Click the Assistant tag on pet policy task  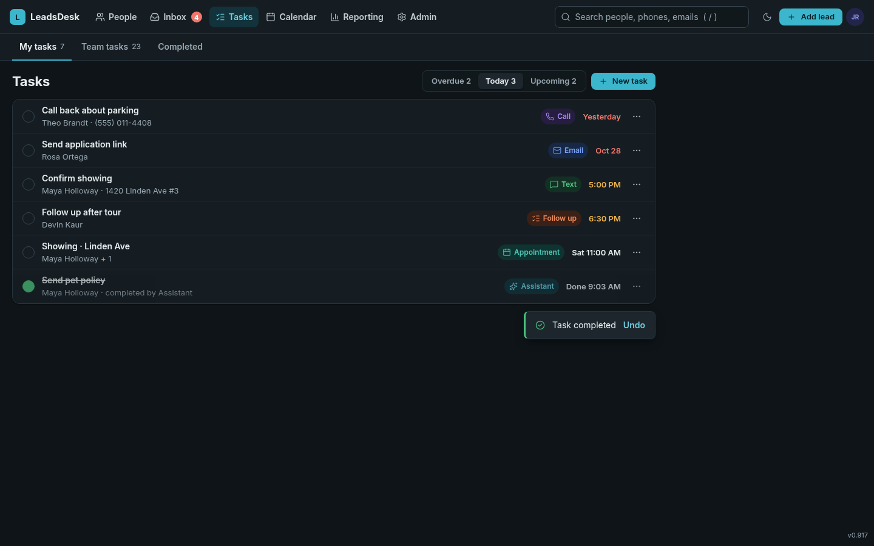pos(532,286)
